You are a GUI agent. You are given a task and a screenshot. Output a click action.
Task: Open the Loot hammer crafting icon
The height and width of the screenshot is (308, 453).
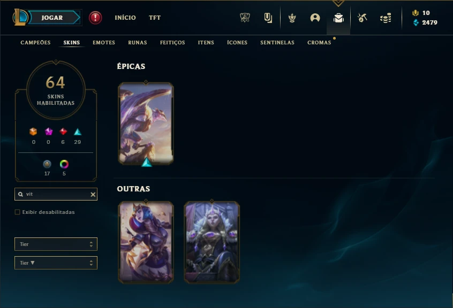[x=362, y=18]
